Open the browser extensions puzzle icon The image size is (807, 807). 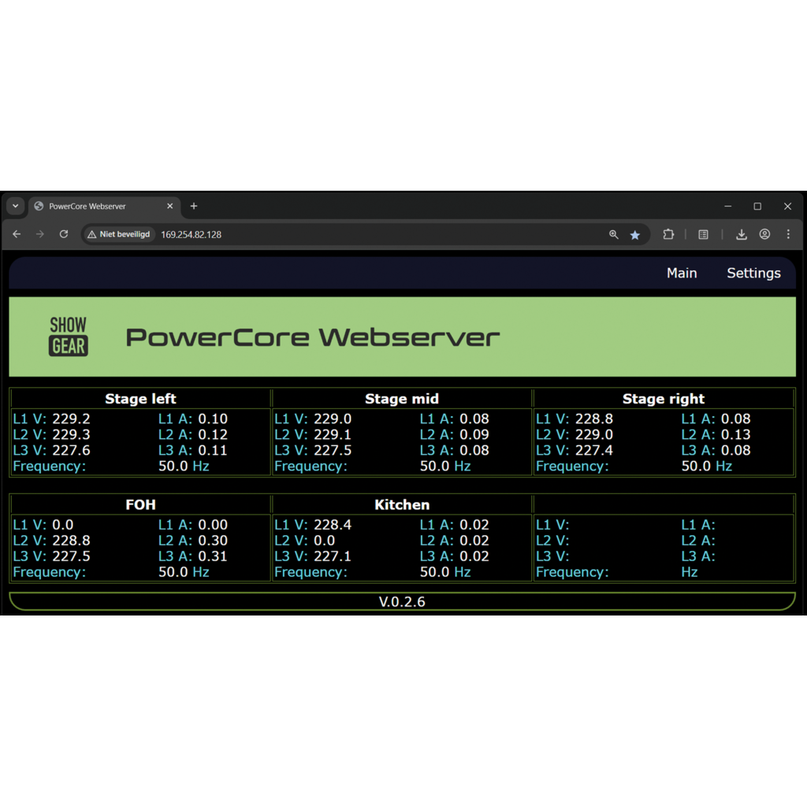(x=668, y=235)
